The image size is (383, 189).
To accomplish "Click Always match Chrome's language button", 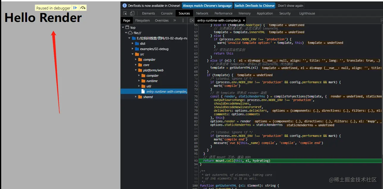I will pyautogui.click(x=207, y=6).
